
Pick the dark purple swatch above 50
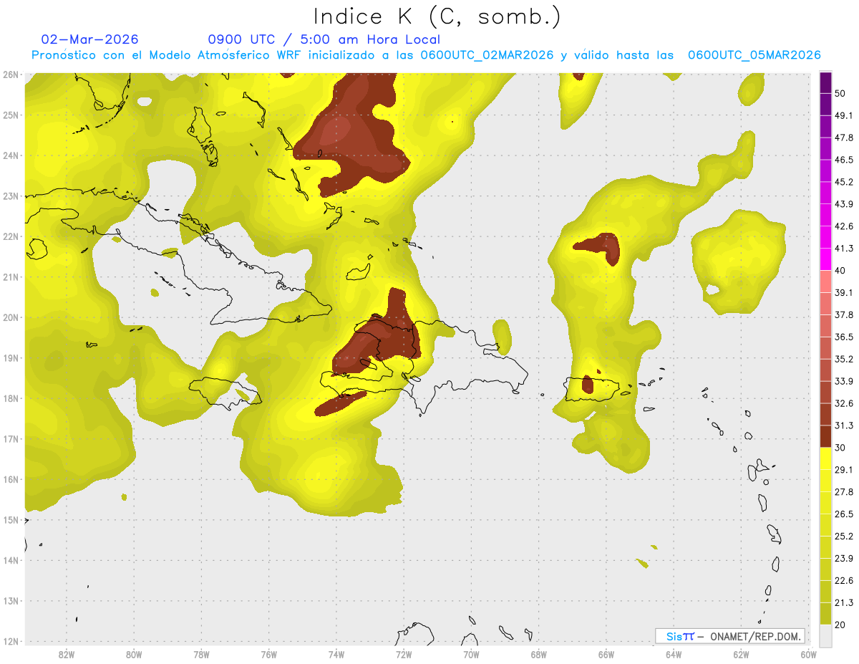(x=825, y=82)
